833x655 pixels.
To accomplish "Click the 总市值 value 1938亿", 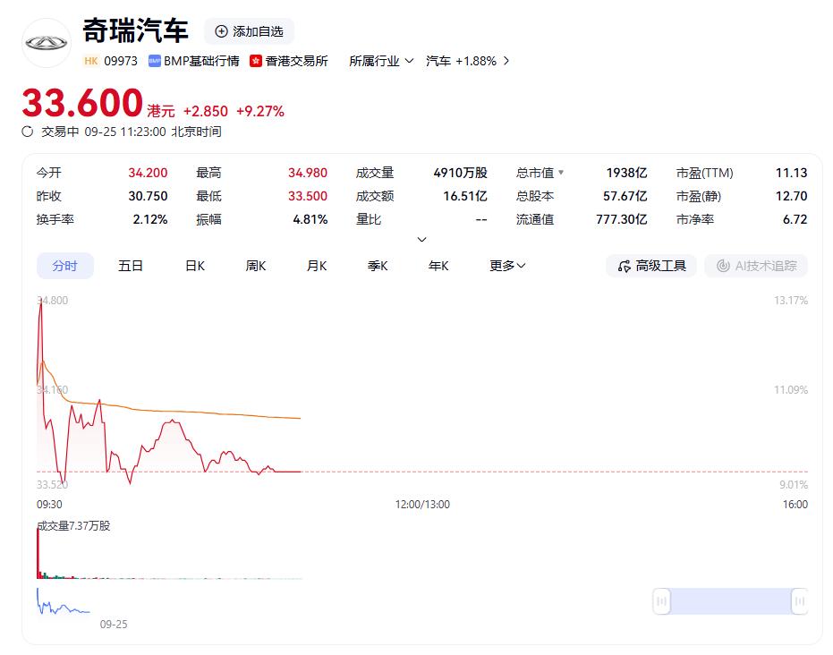I will [626, 173].
